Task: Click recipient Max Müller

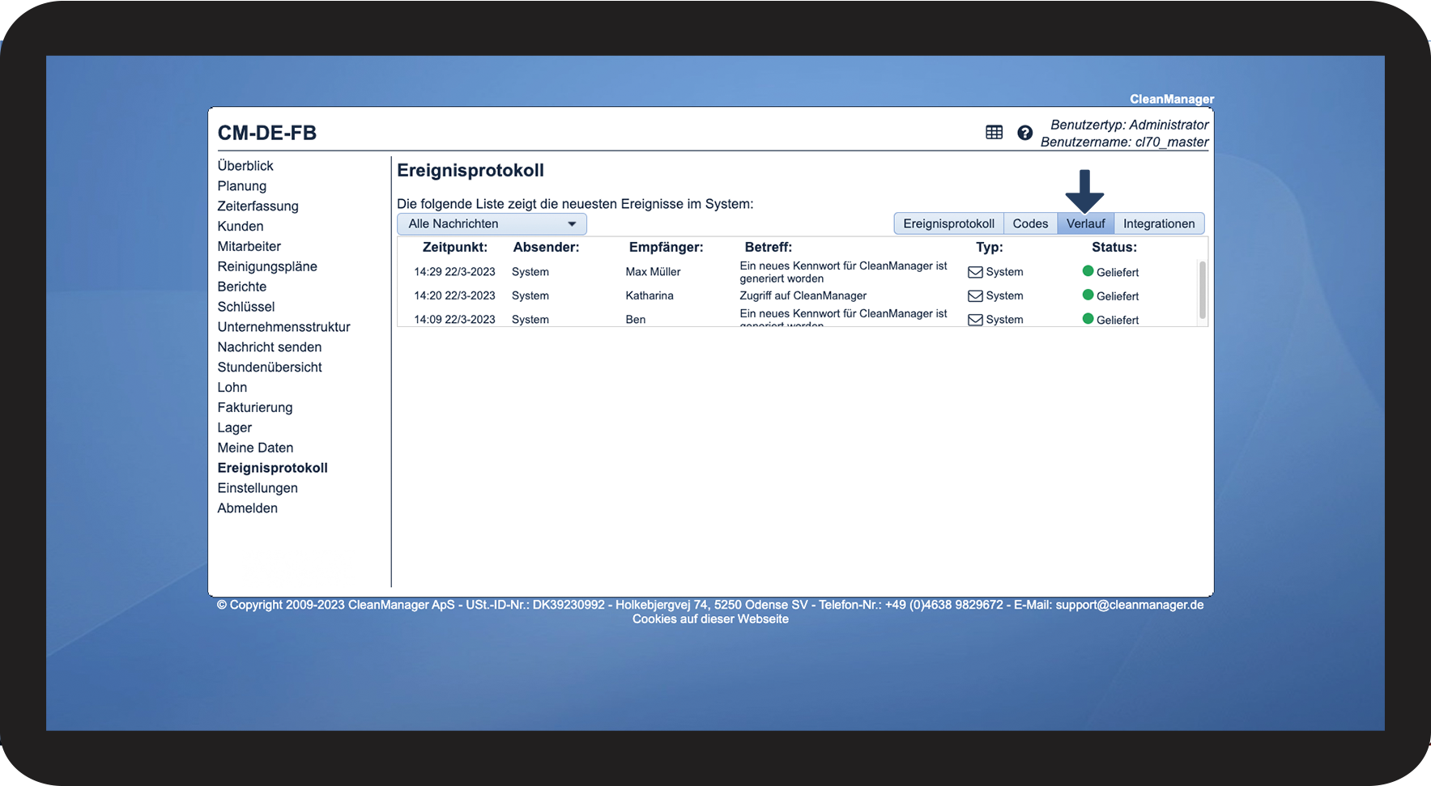Action: pos(653,272)
